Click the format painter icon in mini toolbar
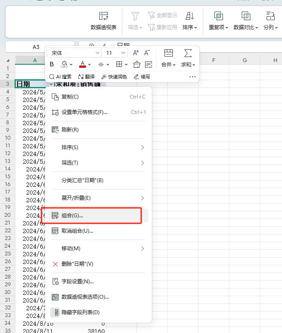The height and width of the screenshot is (333, 282). pyautogui.click(x=137, y=64)
